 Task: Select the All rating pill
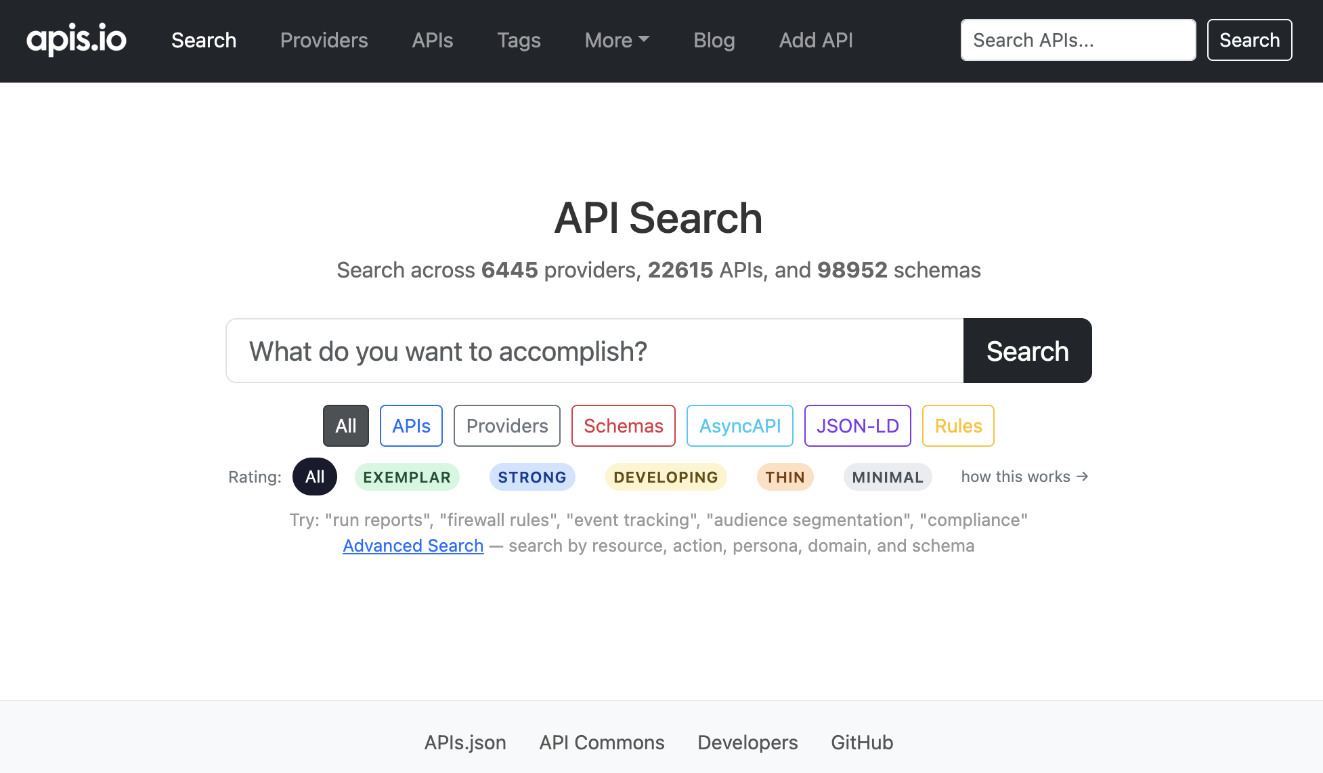click(x=315, y=477)
